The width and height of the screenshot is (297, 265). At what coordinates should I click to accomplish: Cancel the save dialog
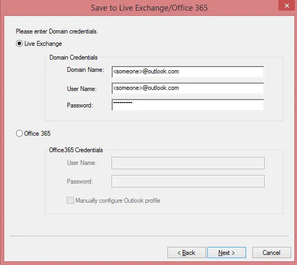[271, 252]
